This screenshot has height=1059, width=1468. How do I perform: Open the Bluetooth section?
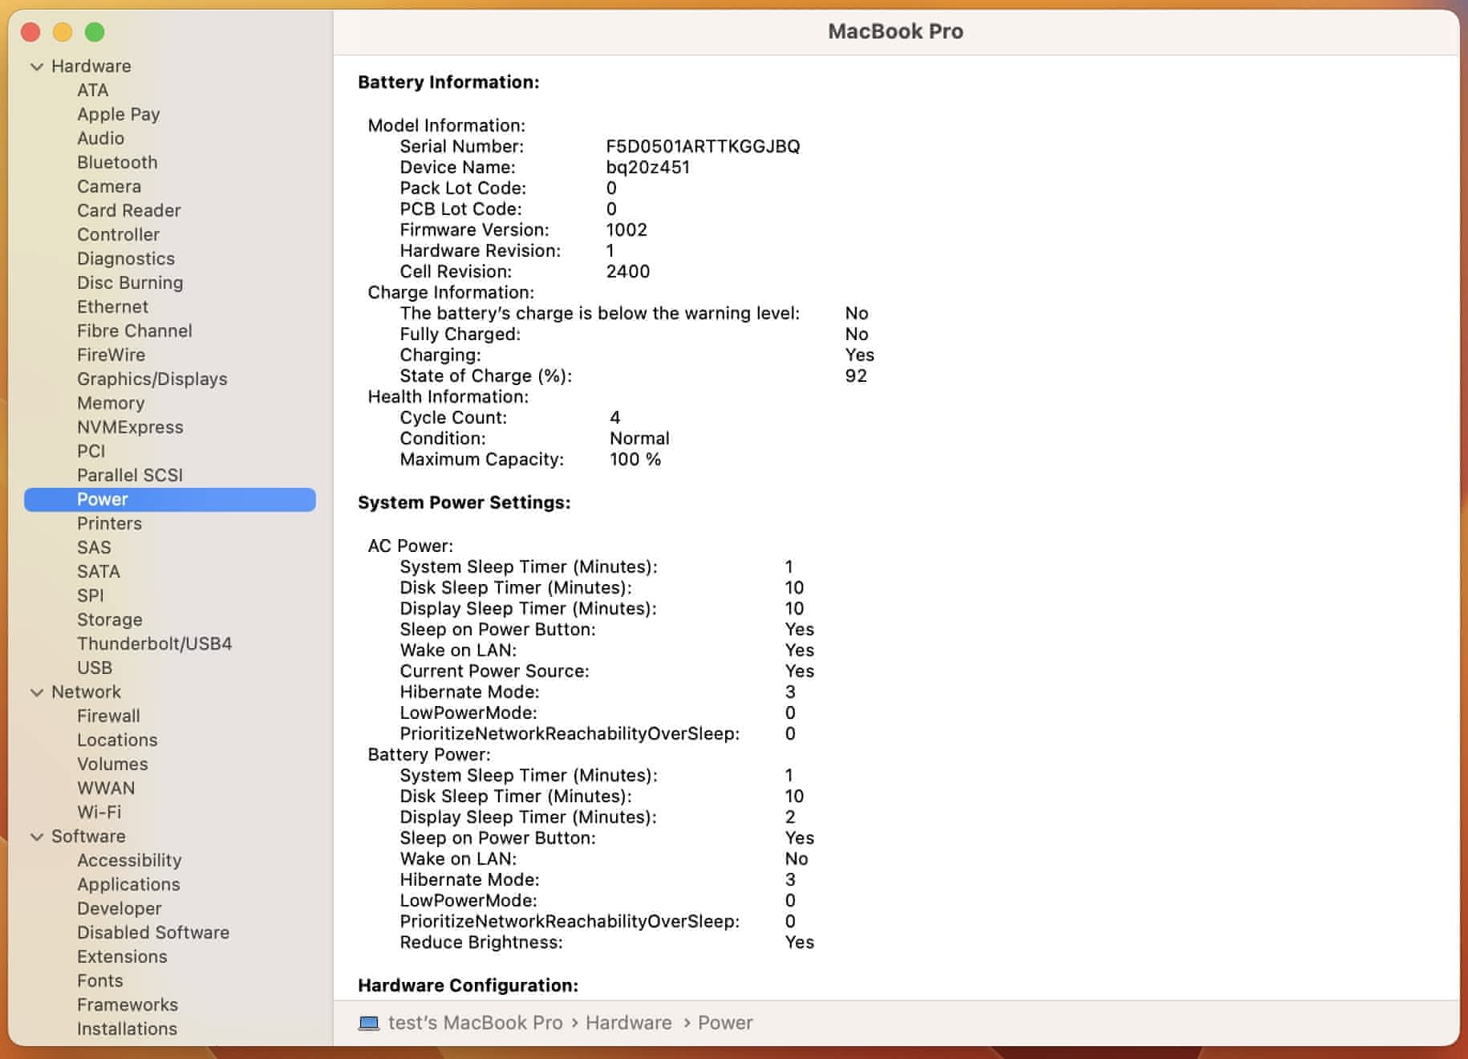point(117,162)
